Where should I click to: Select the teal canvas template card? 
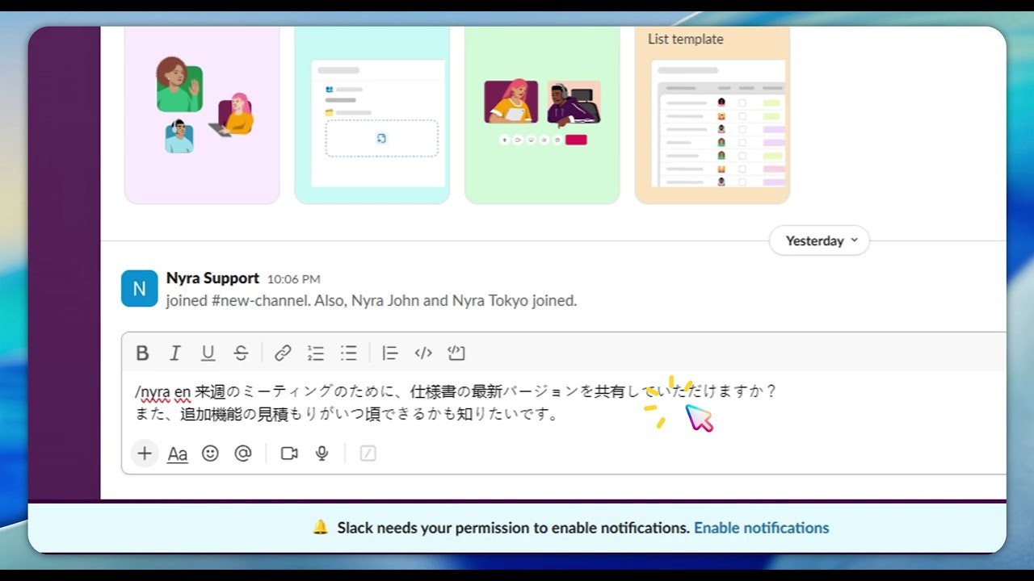tap(372, 115)
